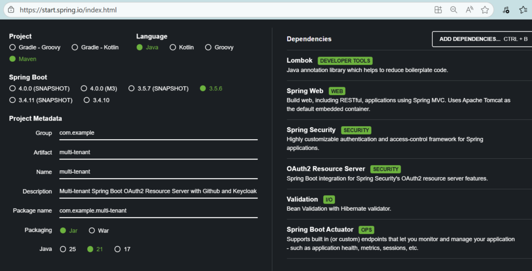Click the music note media icon in toolbar
Screen dimensions: 532x271
click(x=506, y=10)
